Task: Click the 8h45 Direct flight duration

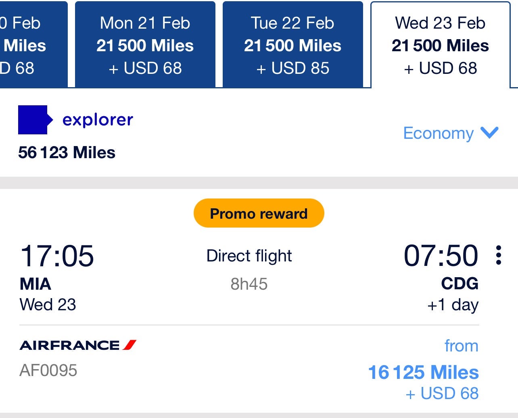Action: pos(249,284)
